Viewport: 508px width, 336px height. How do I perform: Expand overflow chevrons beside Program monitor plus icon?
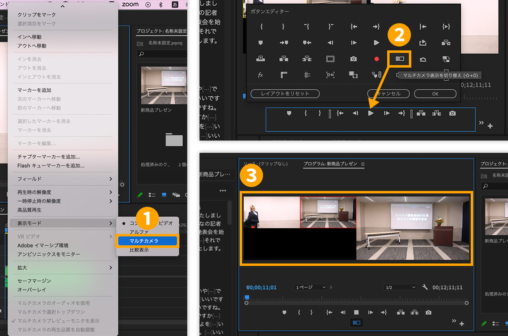454,321
